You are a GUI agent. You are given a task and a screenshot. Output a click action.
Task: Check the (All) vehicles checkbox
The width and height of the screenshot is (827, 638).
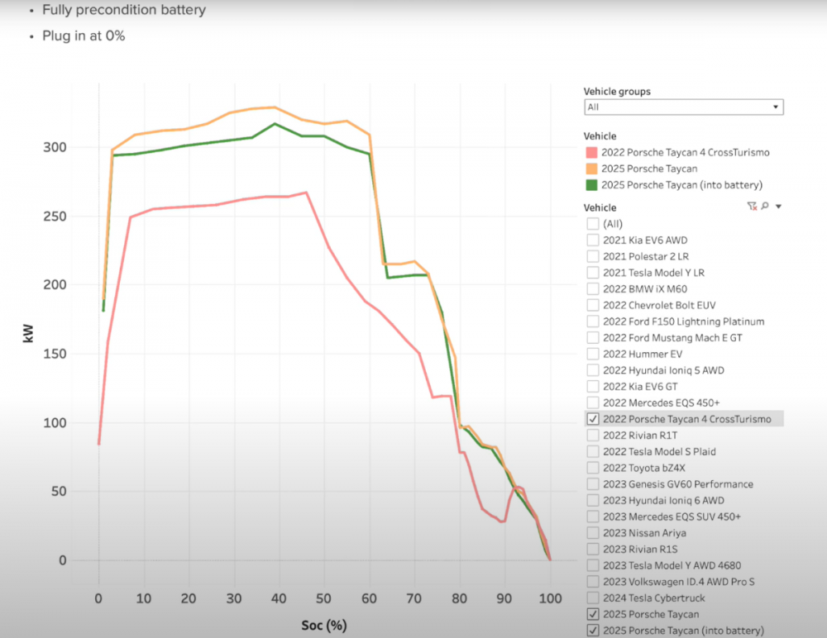point(593,224)
